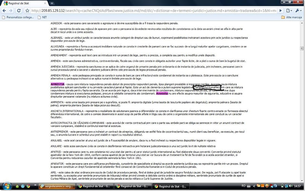The image size is (305, 191).
Task: Open the page menu icon
Action: (289, 11)
